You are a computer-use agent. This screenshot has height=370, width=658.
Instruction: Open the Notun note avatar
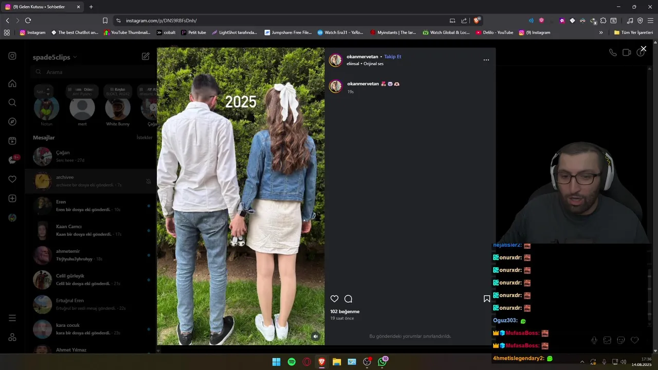tap(47, 108)
